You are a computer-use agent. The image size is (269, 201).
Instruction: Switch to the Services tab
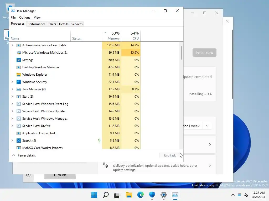click(x=77, y=24)
